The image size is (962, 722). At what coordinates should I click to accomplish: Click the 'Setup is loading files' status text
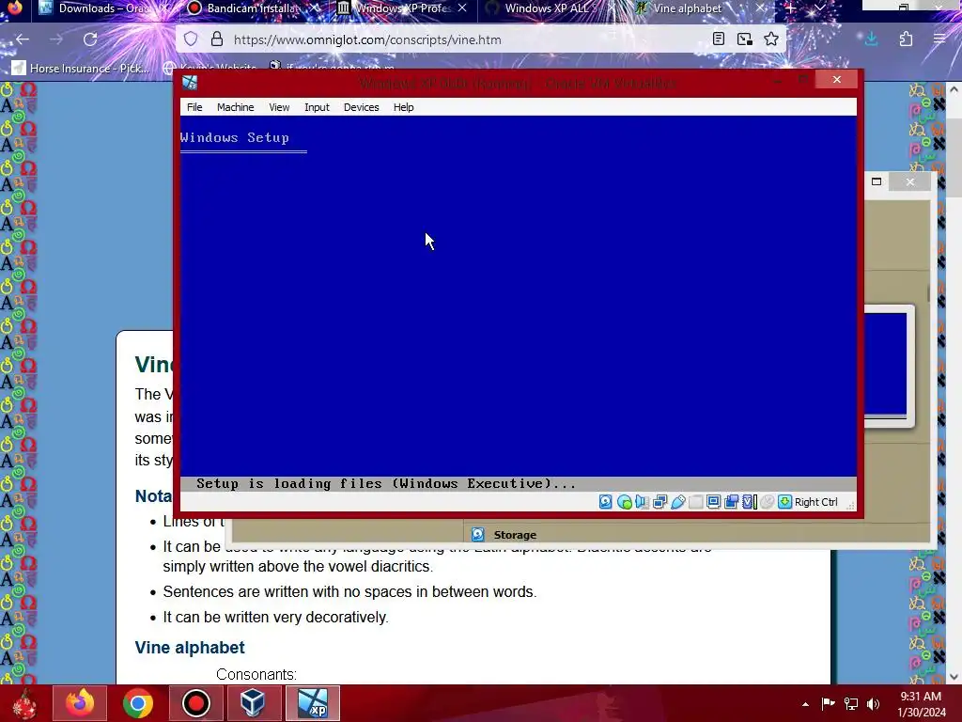click(386, 484)
